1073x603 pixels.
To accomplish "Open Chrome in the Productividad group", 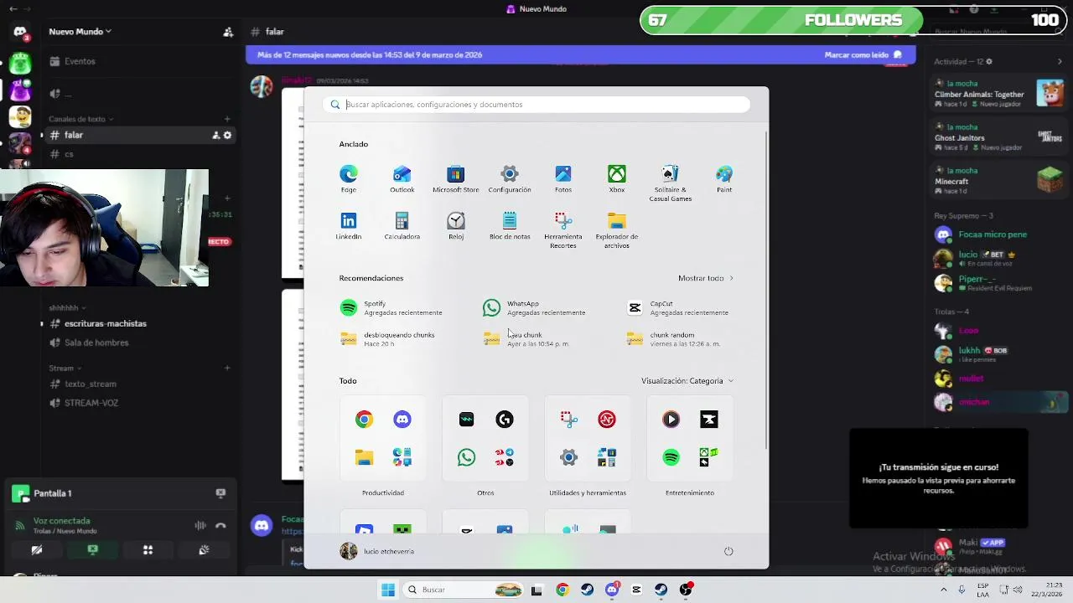I will tap(364, 420).
